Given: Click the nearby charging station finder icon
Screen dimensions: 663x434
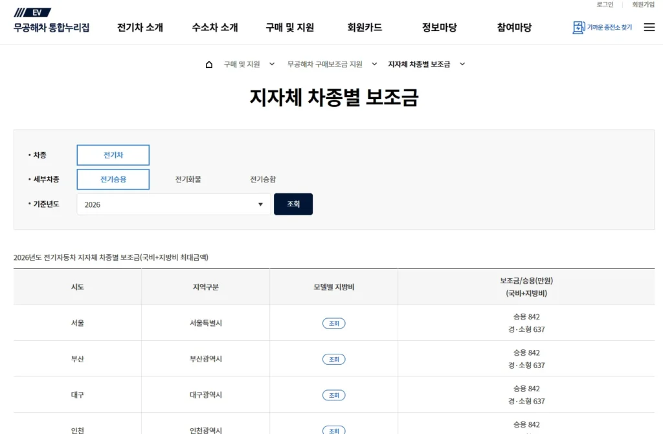Looking at the screenshot, I should pyautogui.click(x=579, y=27).
